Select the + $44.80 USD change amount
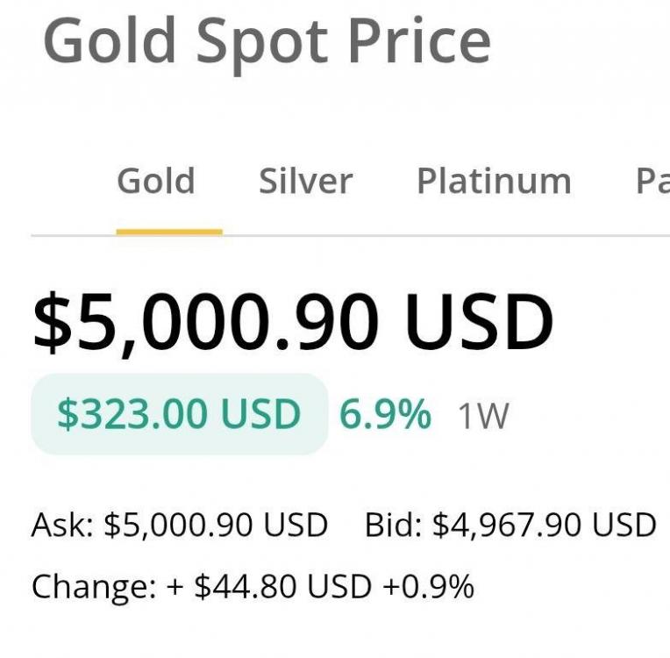This screenshot has height=658, width=670. click(x=268, y=586)
